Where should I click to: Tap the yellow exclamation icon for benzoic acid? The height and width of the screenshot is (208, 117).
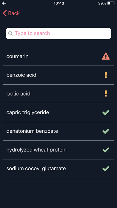pyautogui.click(x=106, y=75)
